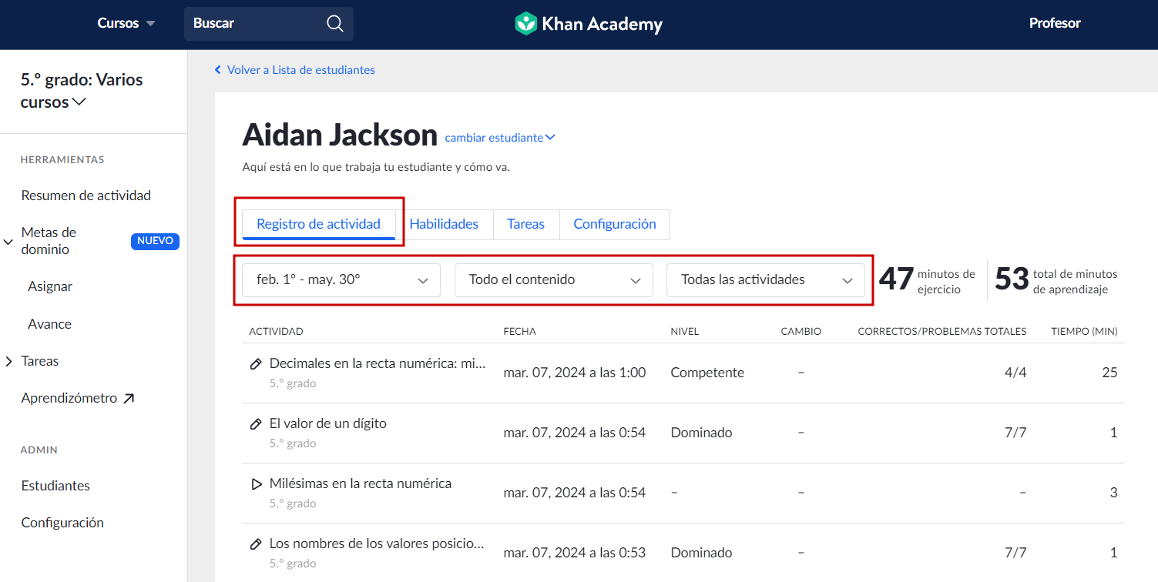Collapse the Metas de dominio section chevron
This screenshot has height=582, width=1158.
click(9, 242)
